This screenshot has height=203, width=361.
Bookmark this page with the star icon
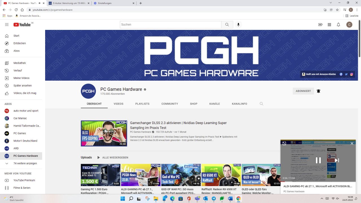pyautogui.click(x=337, y=10)
